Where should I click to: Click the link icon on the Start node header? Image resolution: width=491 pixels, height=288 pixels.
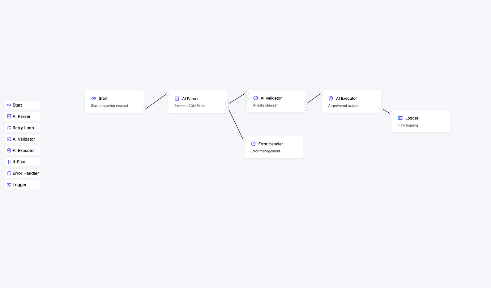[x=94, y=98]
